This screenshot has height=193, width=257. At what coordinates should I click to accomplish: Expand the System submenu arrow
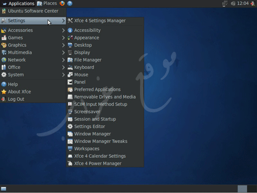tap(63, 75)
